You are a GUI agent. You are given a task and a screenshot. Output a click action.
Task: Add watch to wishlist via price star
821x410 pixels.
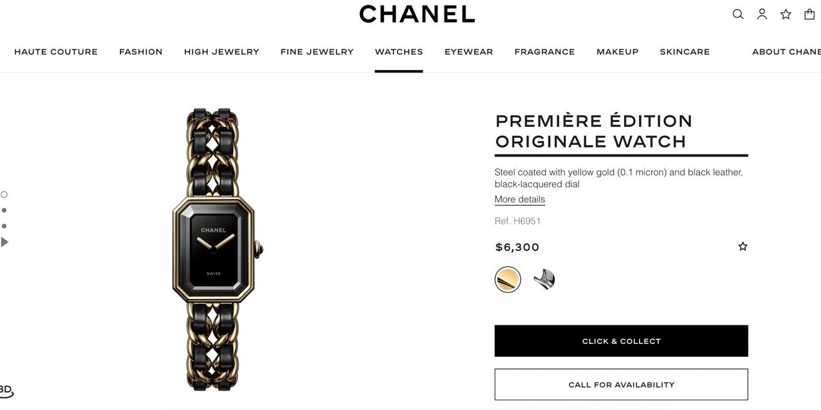[743, 246]
